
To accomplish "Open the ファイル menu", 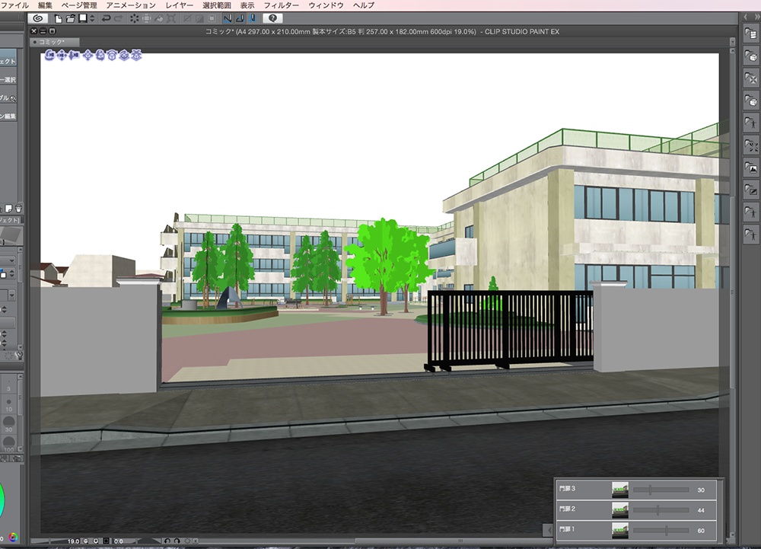I will (x=14, y=5).
